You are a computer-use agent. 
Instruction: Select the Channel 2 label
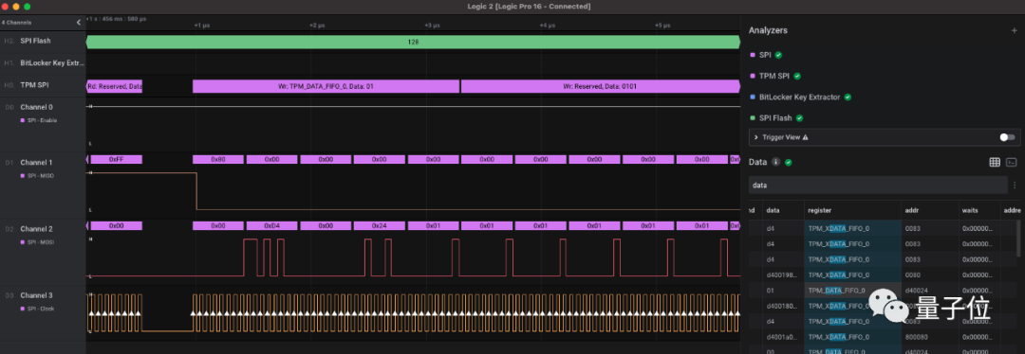pyautogui.click(x=37, y=229)
